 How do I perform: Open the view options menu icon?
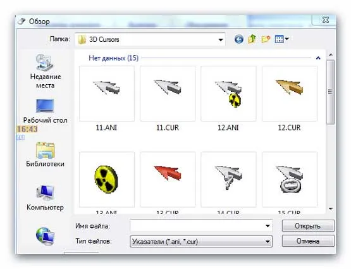[281, 39]
